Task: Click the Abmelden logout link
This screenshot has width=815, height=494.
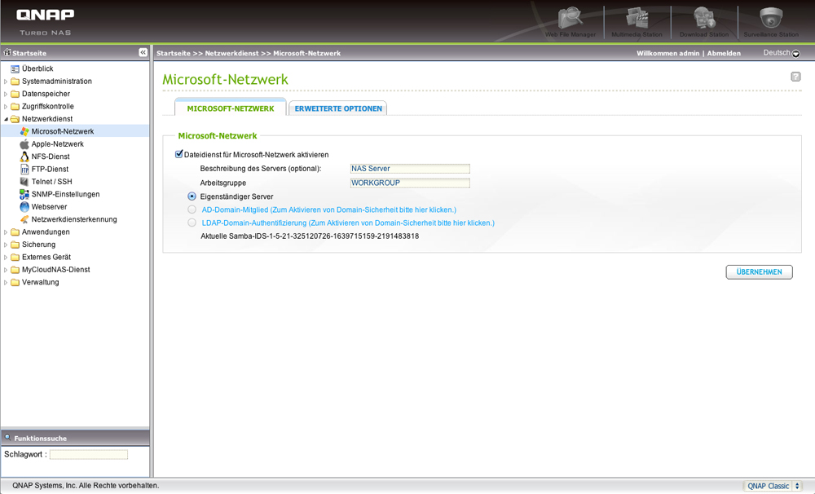Action: point(724,53)
